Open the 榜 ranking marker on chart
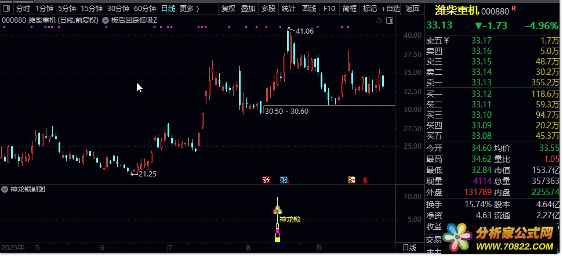563x256 pixels. (x=352, y=180)
